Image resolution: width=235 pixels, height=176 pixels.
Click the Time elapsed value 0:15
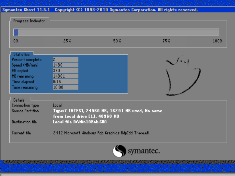tap(66, 82)
